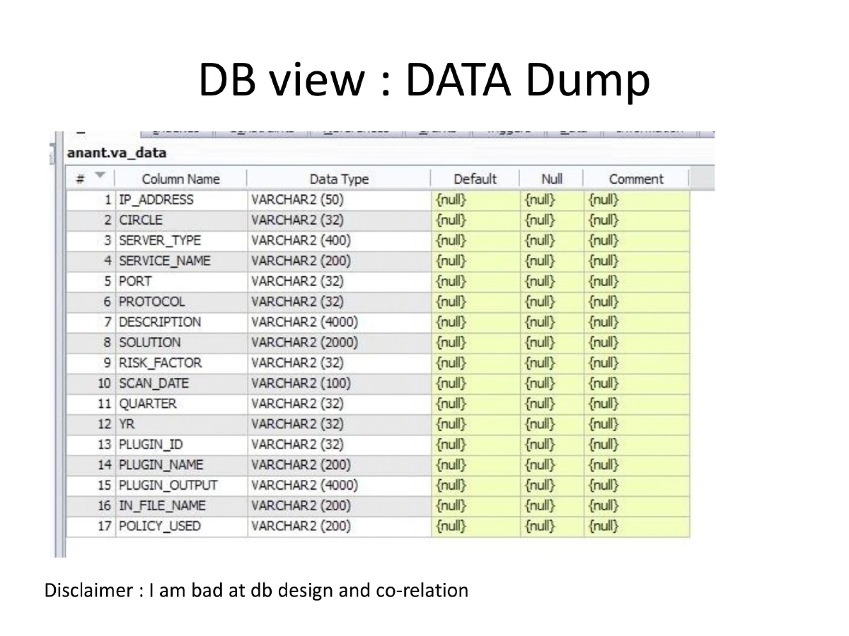This screenshot has height=636, width=849.
Task: Click the Default column header
Action: coord(475,179)
